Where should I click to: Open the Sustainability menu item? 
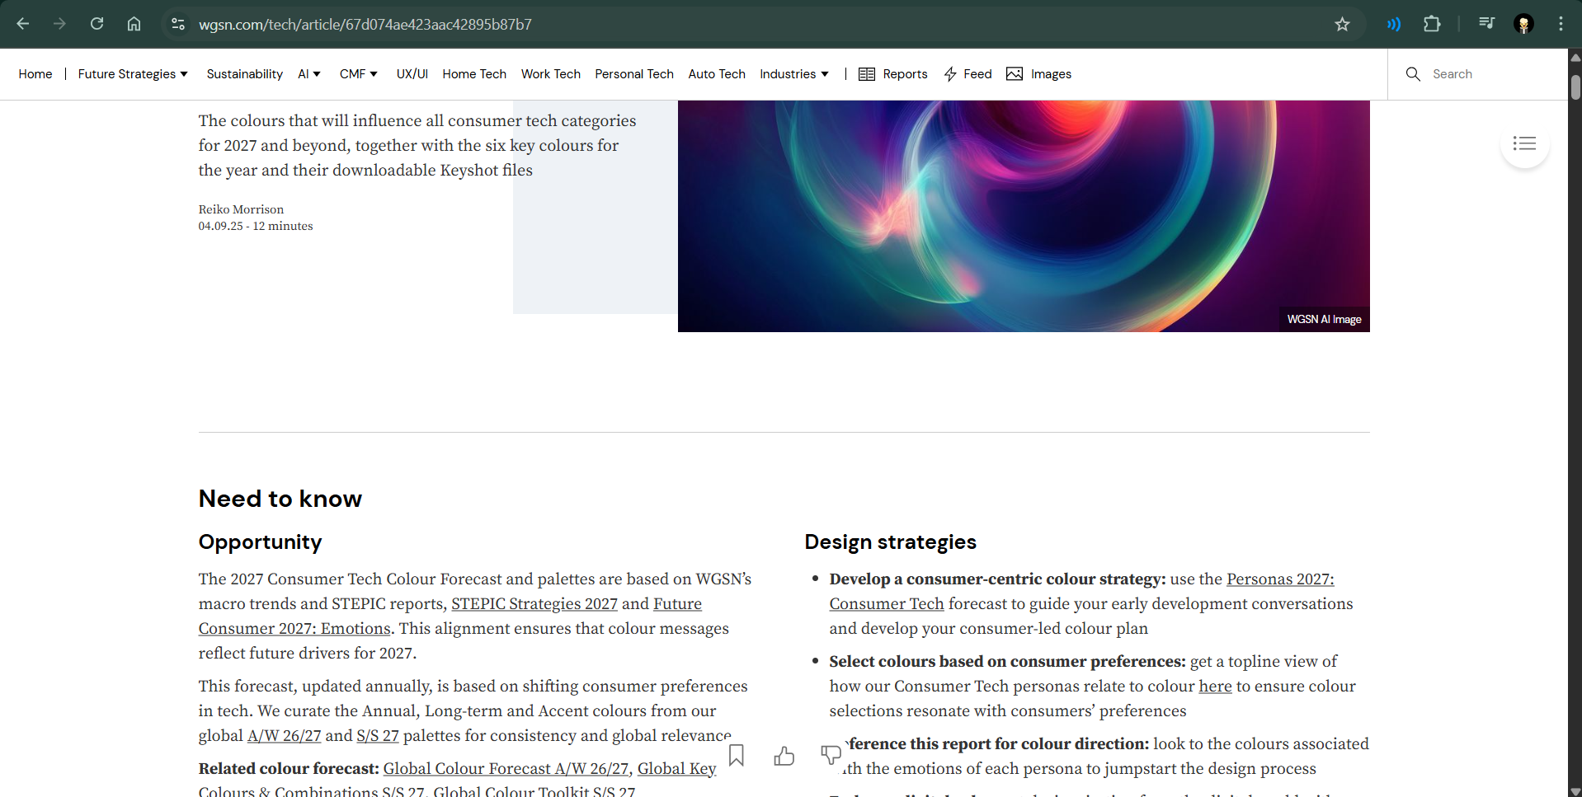point(244,74)
